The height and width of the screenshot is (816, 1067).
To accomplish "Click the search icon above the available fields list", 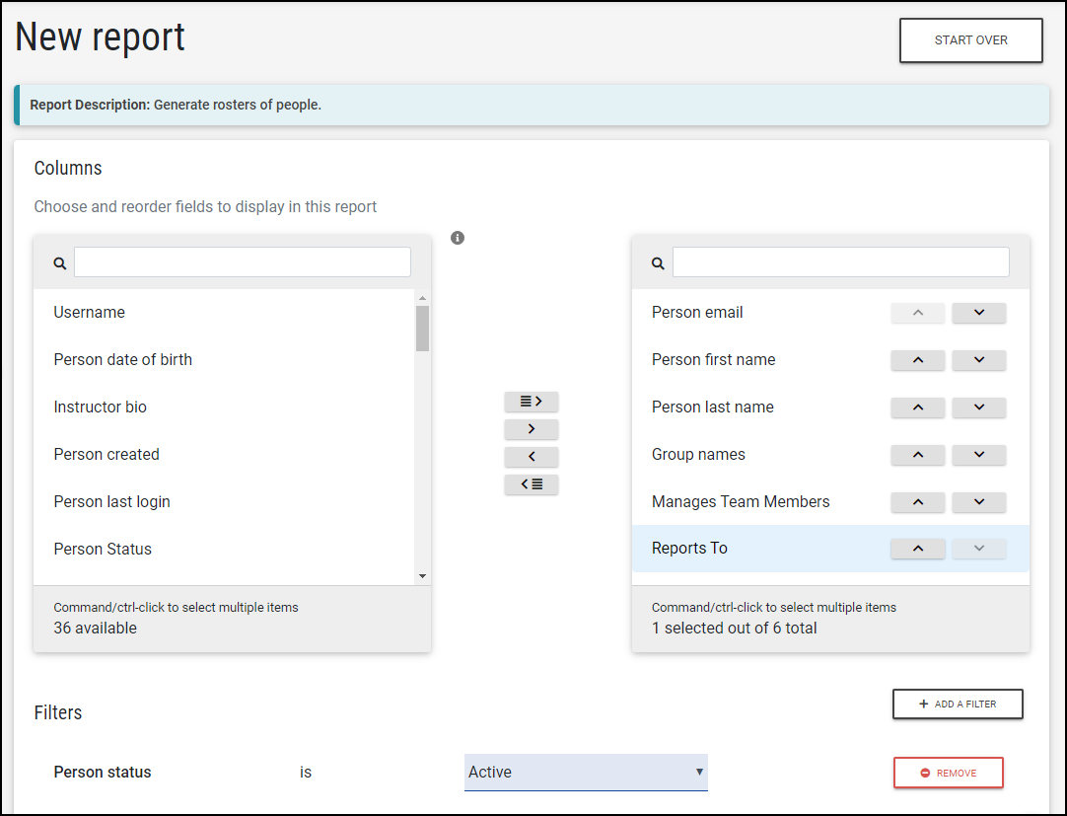I will 59,262.
